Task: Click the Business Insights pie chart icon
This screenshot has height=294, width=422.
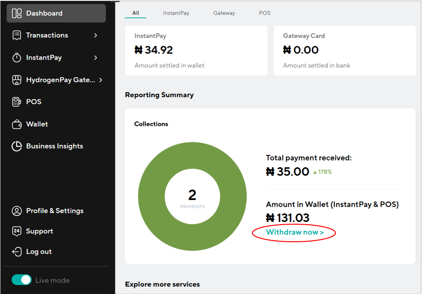Action: (x=17, y=146)
